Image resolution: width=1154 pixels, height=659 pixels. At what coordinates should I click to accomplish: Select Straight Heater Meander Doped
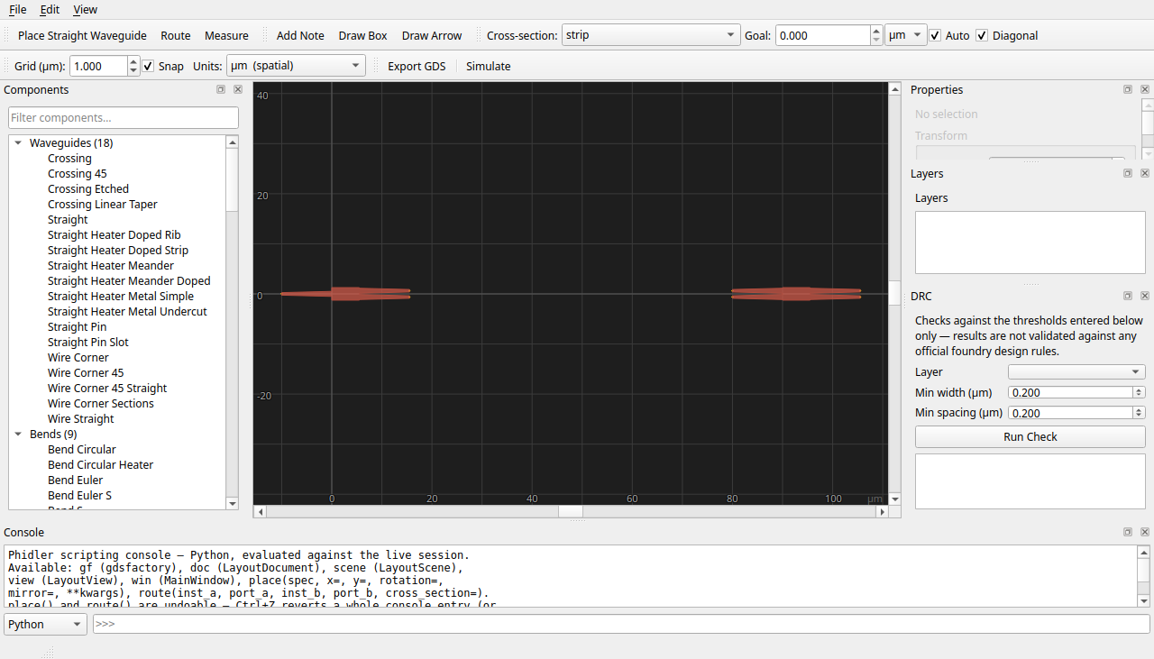(129, 281)
